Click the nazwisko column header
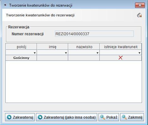The width and height of the screenshot is (148, 125). [x=84, y=47]
